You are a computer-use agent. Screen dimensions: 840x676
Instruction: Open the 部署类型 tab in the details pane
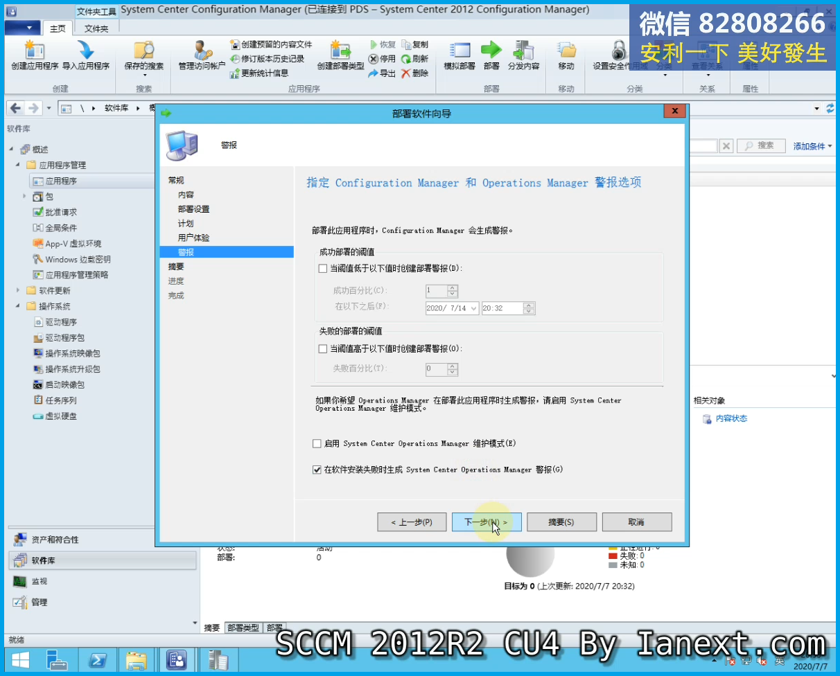[243, 628]
